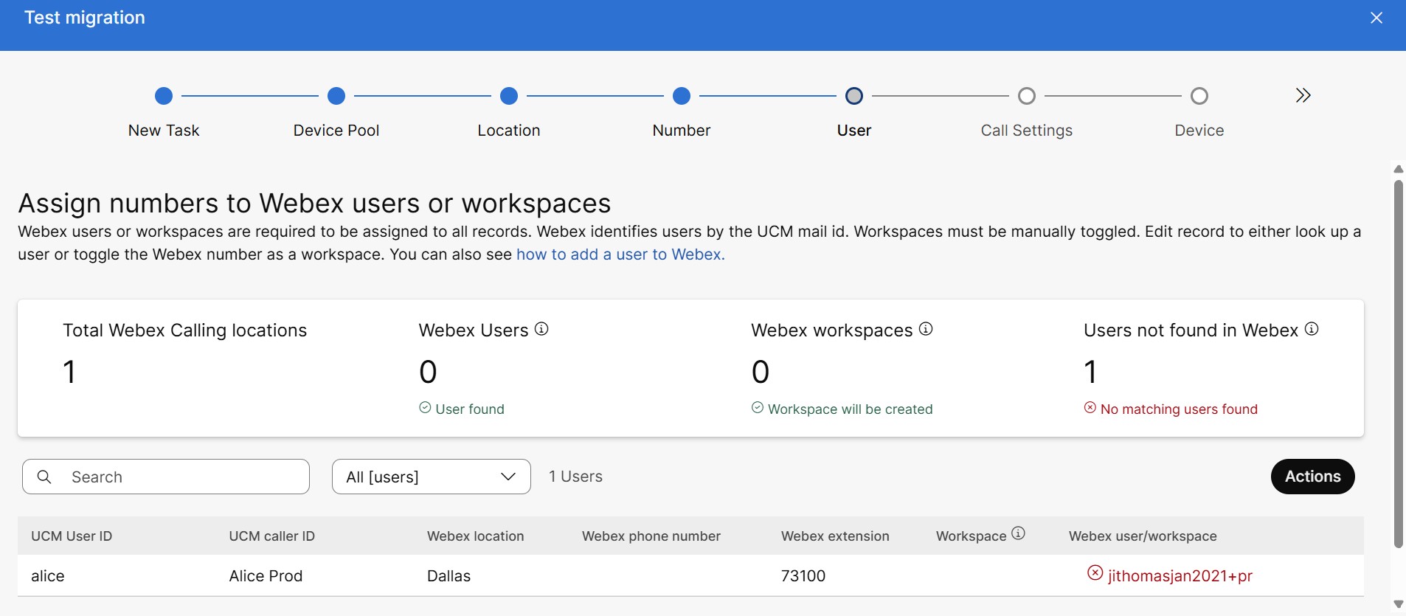This screenshot has width=1406, height=616.
Task: Return to the Number step
Action: (x=682, y=96)
